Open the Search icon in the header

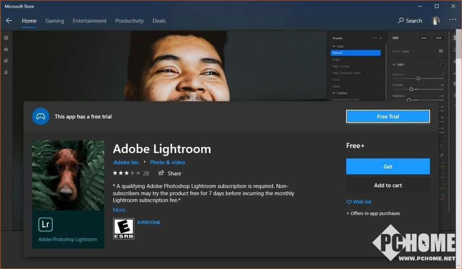401,21
